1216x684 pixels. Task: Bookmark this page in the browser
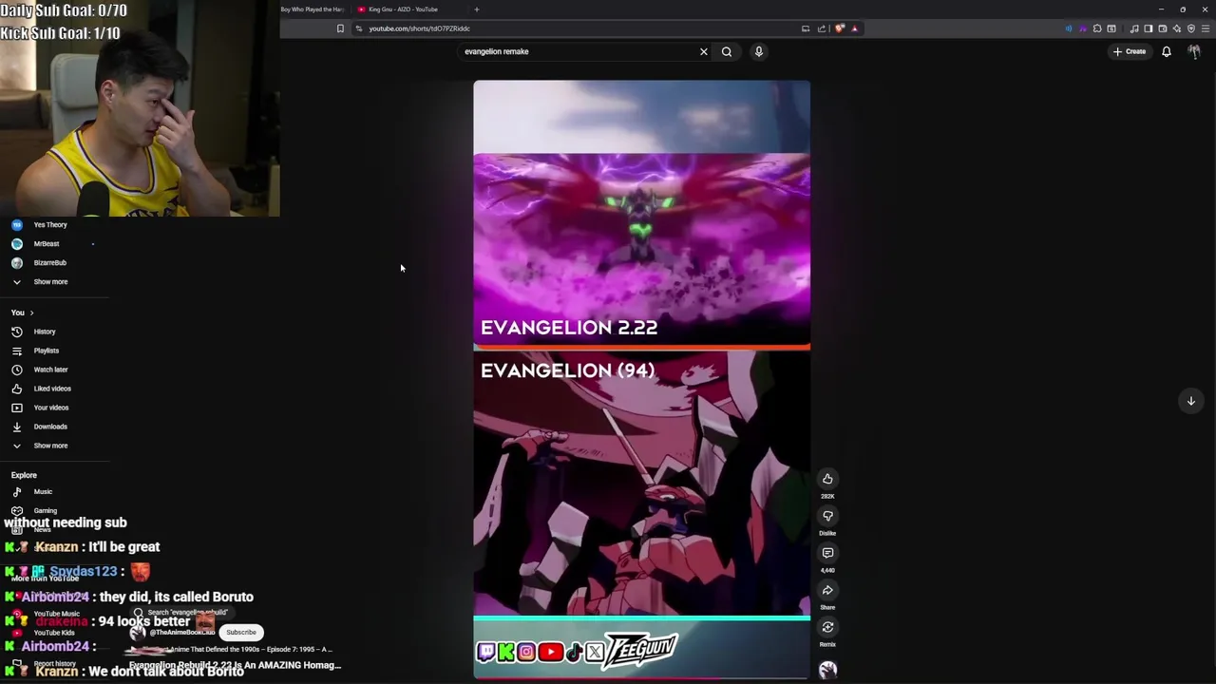[x=340, y=28]
